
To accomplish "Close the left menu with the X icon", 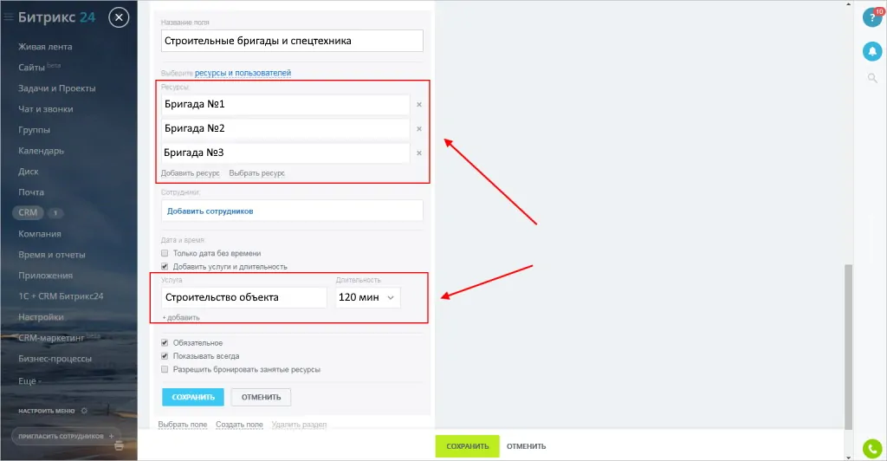I will pos(120,16).
